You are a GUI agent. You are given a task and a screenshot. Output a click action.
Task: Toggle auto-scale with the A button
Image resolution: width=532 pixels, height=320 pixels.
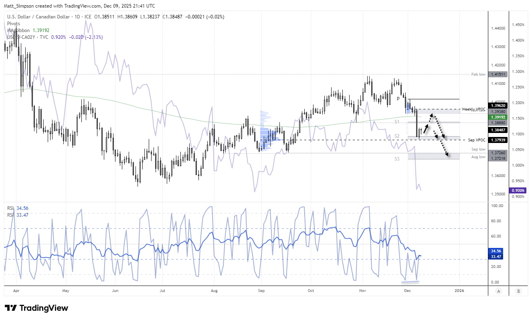tap(498, 292)
